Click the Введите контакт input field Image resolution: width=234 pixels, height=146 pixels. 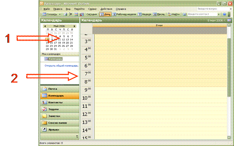pos(202,14)
